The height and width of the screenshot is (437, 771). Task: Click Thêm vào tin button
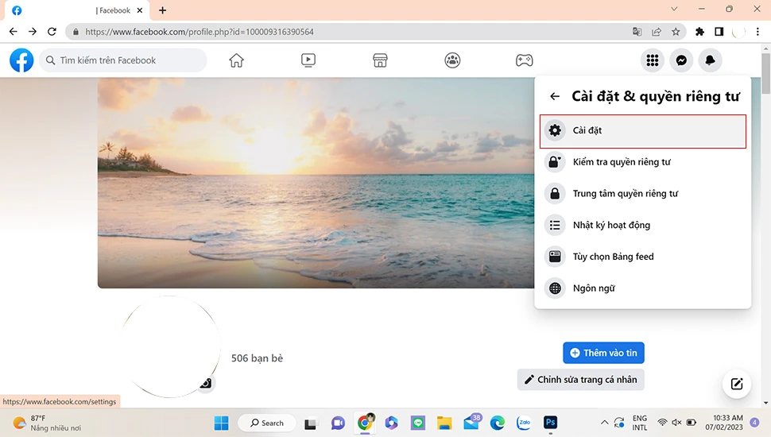point(603,353)
